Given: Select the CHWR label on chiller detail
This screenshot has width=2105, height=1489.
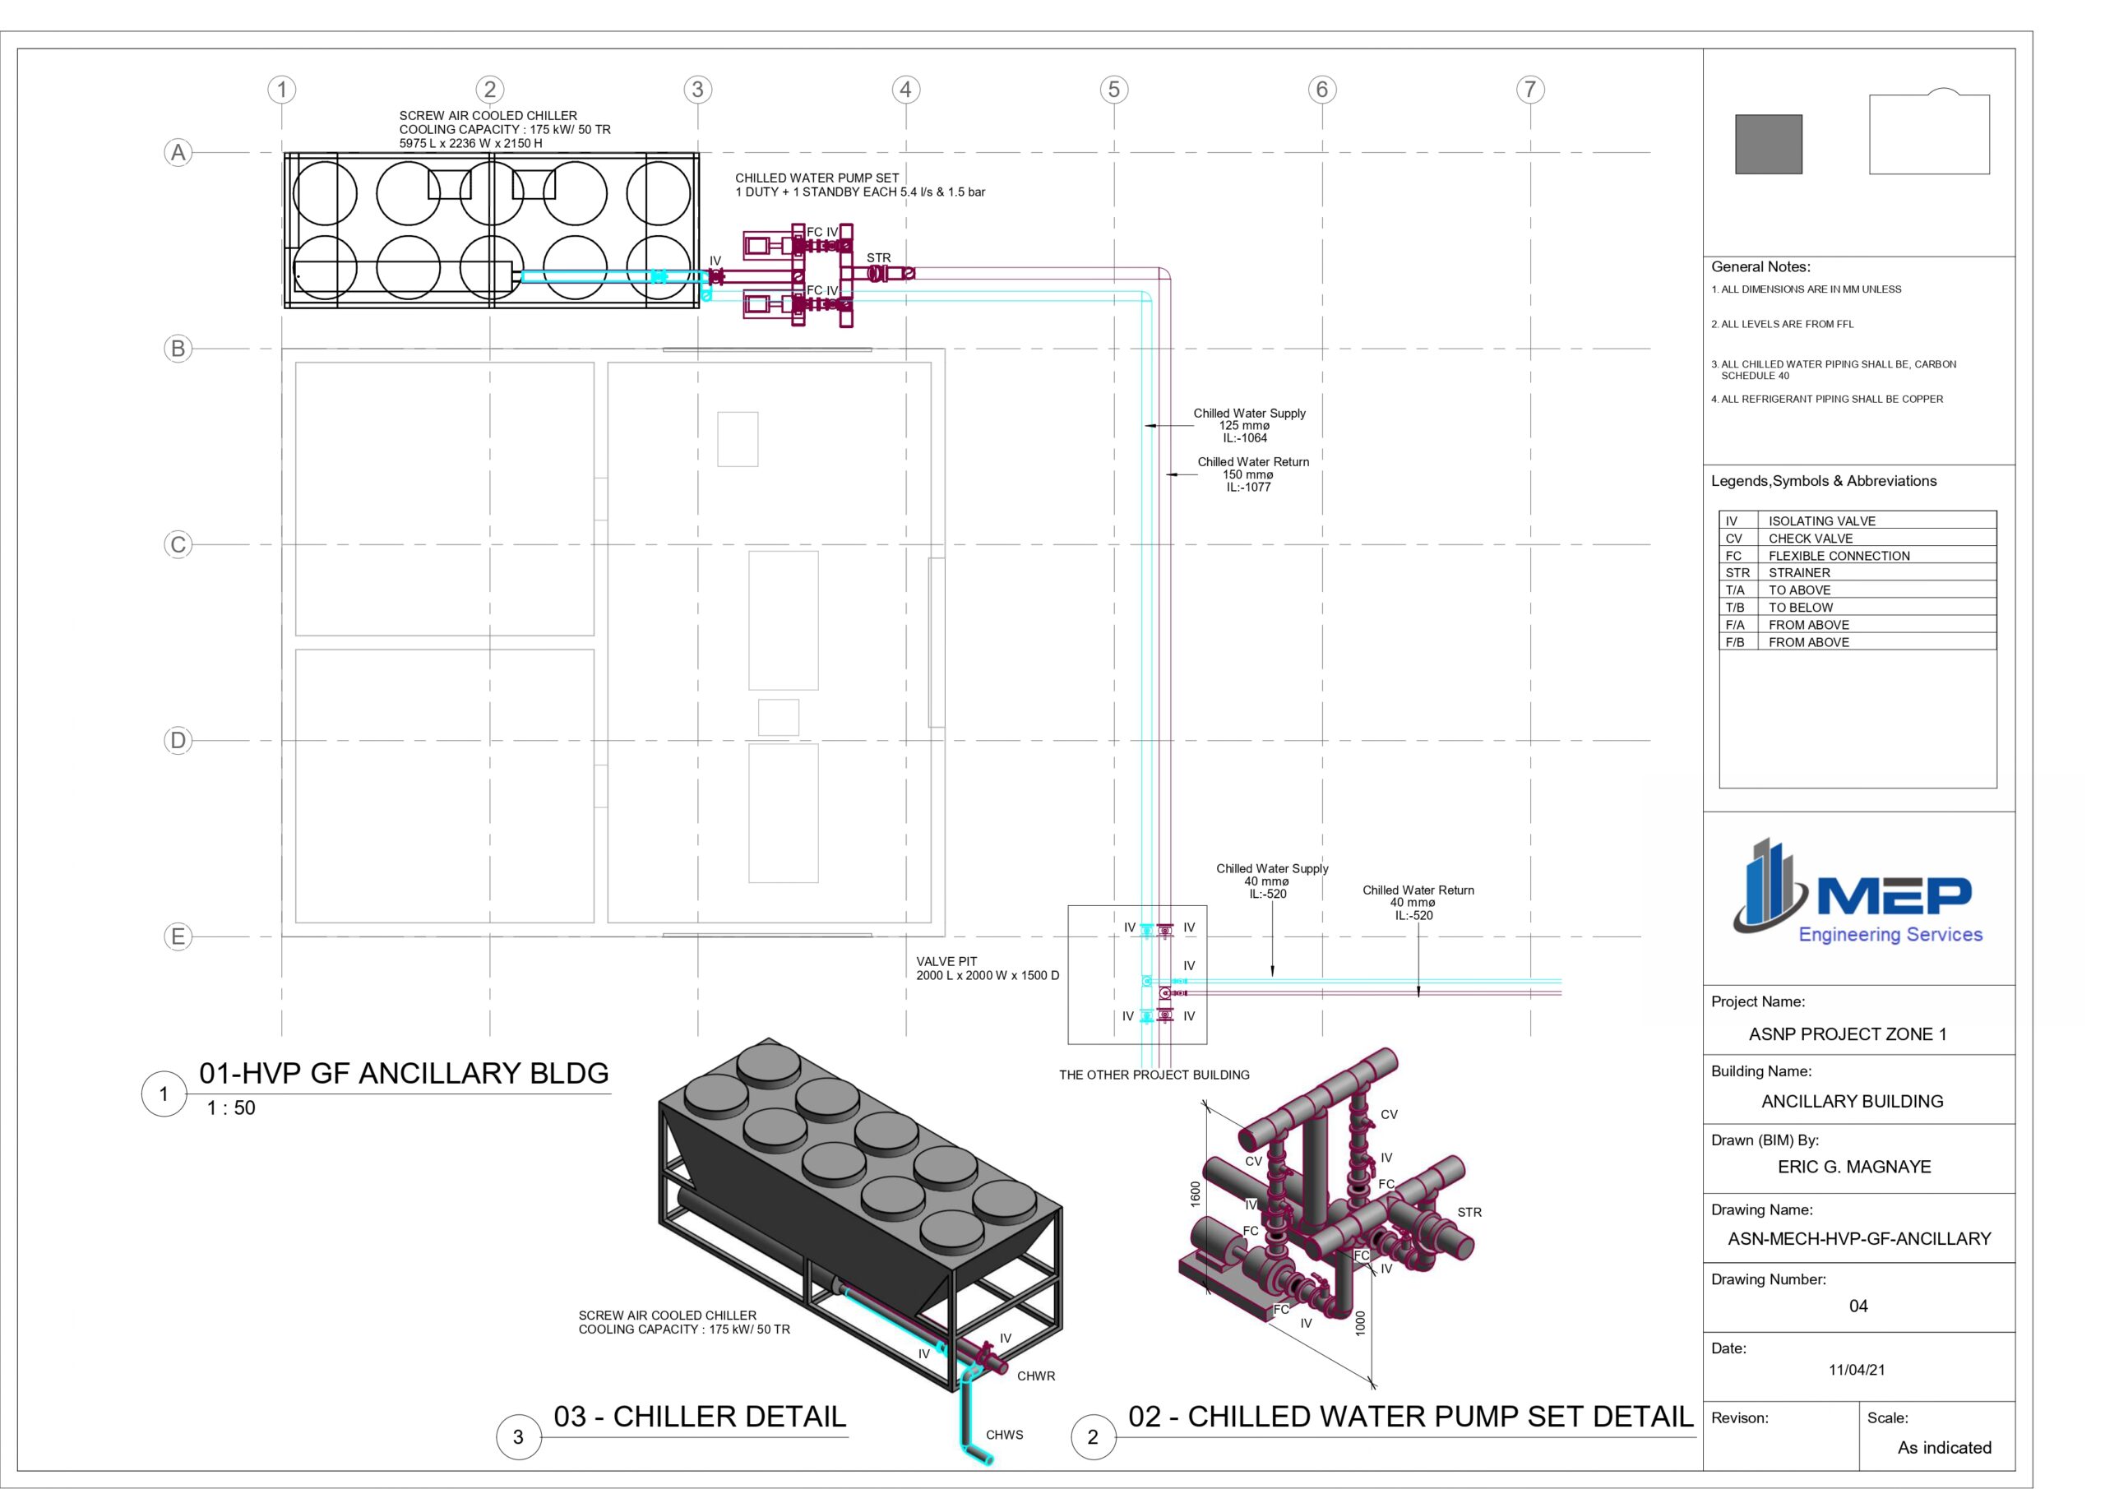Looking at the screenshot, I should (1035, 1376).
